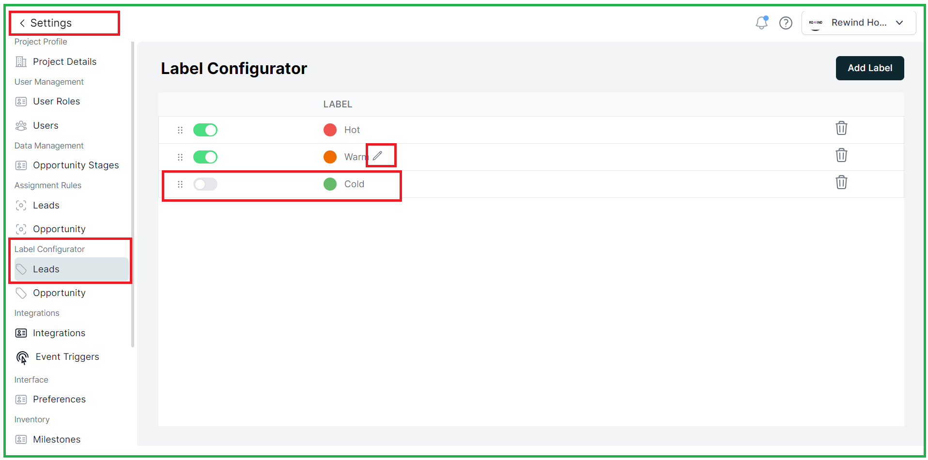Enable the Cold label toggle

tap(205, 184)
